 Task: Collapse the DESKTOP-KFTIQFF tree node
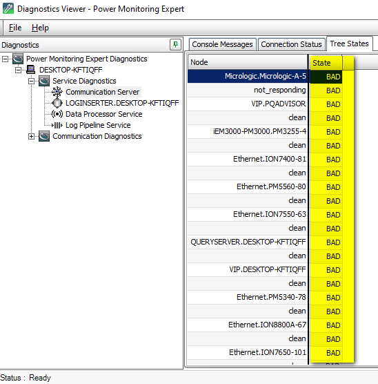click(18, 70)
